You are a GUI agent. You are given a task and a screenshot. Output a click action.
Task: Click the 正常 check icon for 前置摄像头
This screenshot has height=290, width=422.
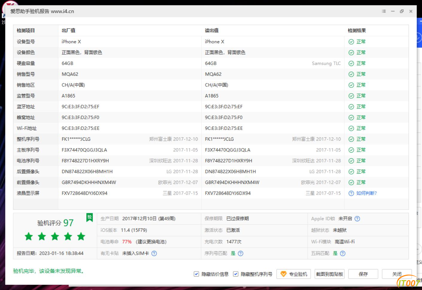pyautogui.click(x=351, y=182)
